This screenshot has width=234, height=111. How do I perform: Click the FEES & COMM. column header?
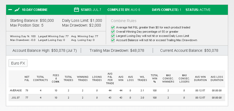pyautogui.click(x=56, y=79)
